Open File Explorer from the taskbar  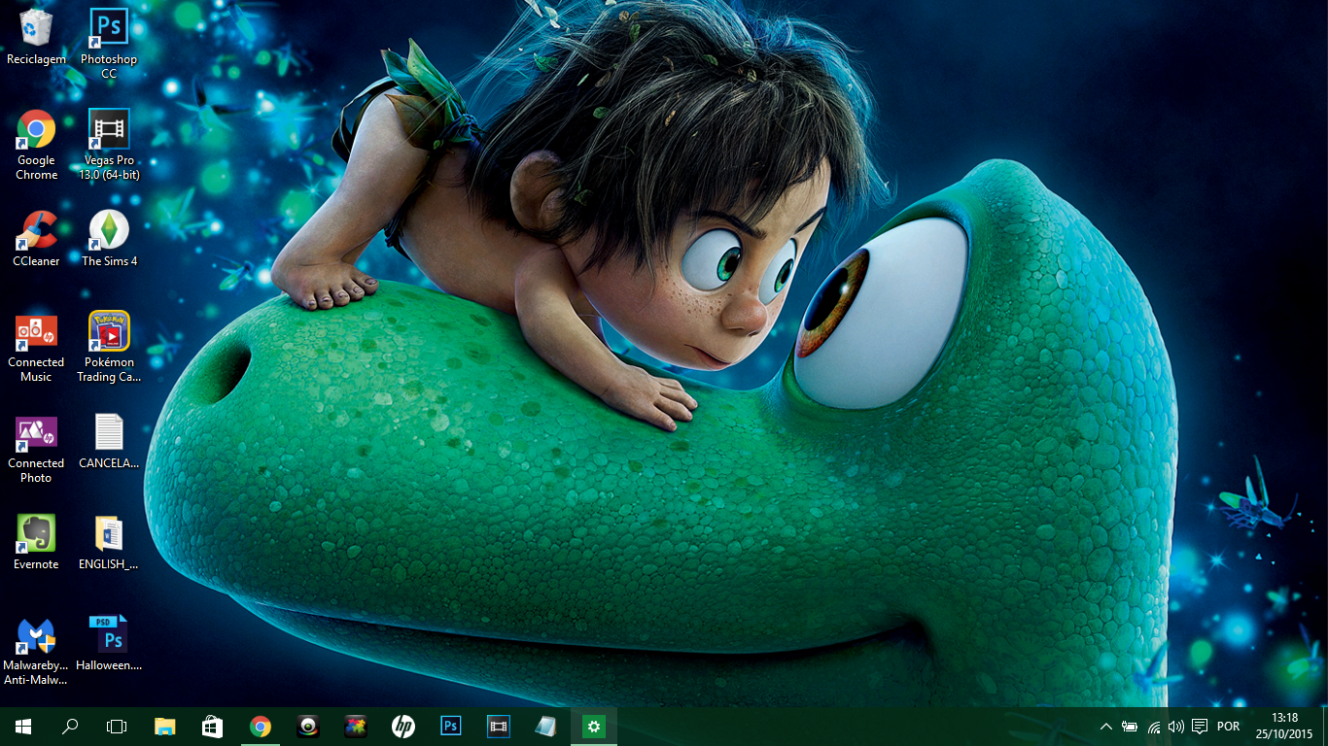(x=165, y=727)
